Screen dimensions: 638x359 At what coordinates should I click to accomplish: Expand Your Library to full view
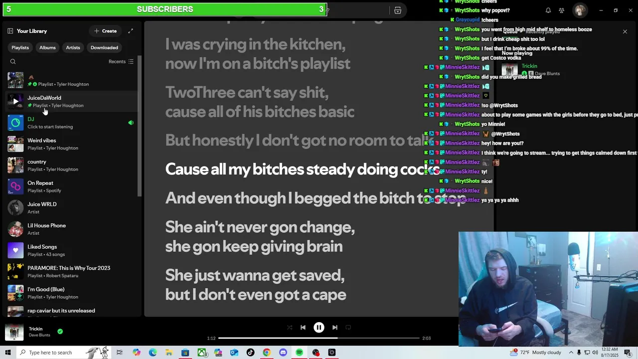tap(131, 31)
